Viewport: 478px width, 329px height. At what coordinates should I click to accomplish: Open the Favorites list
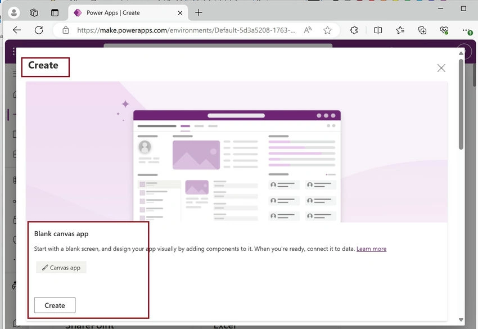point(400,30)
